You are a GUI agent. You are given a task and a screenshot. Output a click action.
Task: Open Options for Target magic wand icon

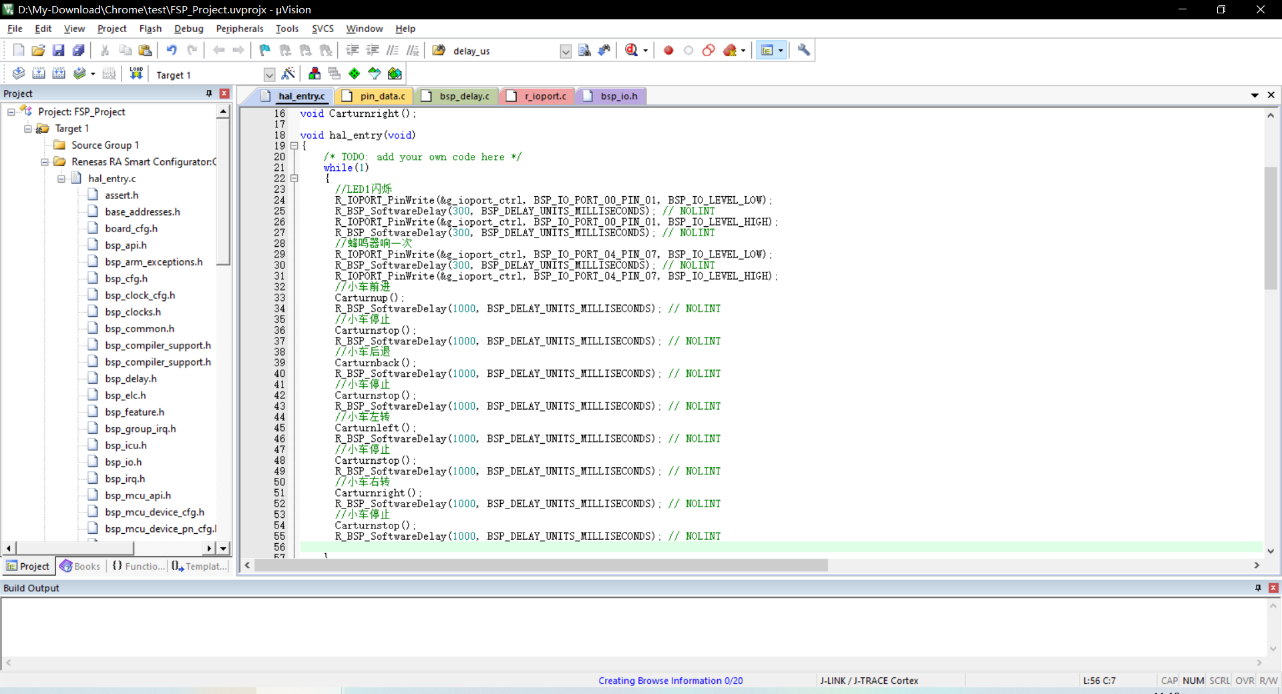[x=288, y=73]
